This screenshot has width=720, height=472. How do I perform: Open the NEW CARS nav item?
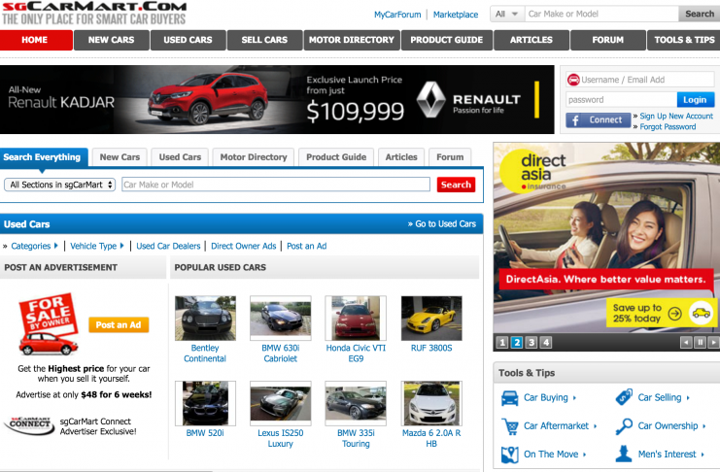coord(112,40)
